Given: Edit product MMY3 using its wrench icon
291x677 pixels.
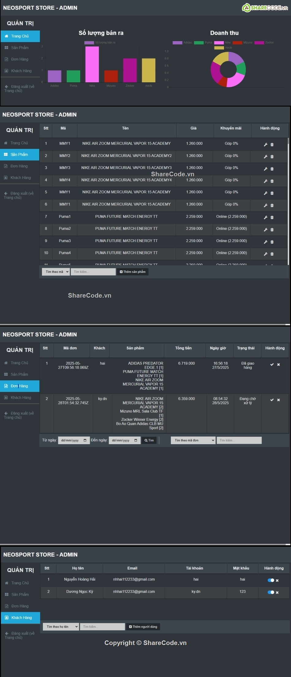Looking at the screenshot, I should [x=266, y=169].
